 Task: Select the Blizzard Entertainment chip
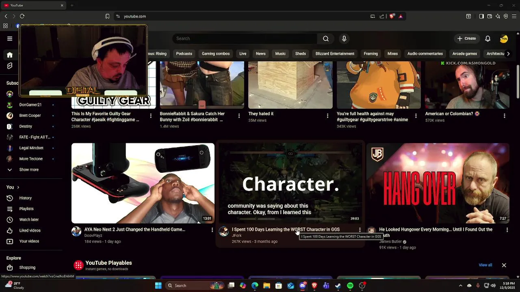tap(335, 54)
